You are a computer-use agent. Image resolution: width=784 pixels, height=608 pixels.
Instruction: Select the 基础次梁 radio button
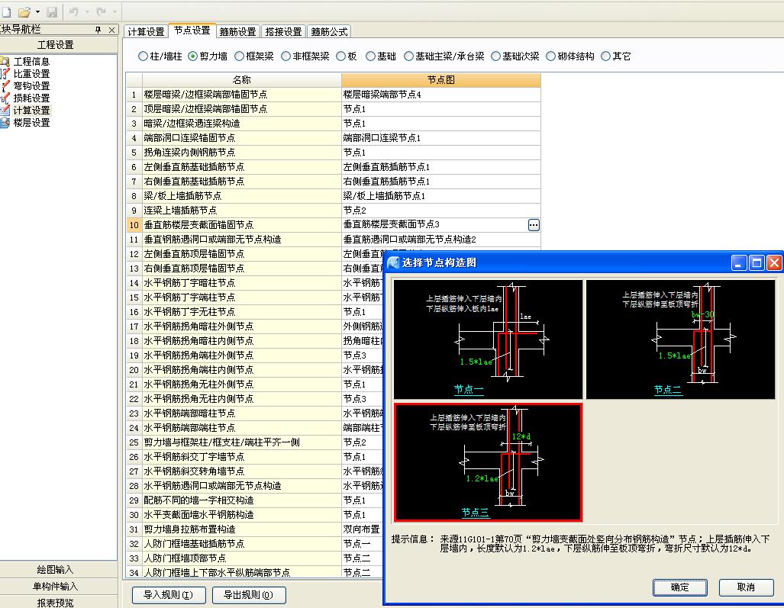coord(495,56)
